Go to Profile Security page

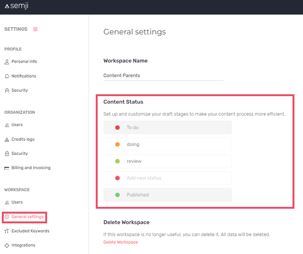click(x=19, y=90)
